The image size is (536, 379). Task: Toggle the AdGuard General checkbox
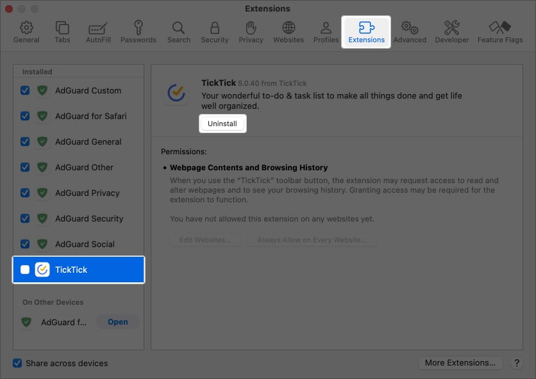coord(25,141)
